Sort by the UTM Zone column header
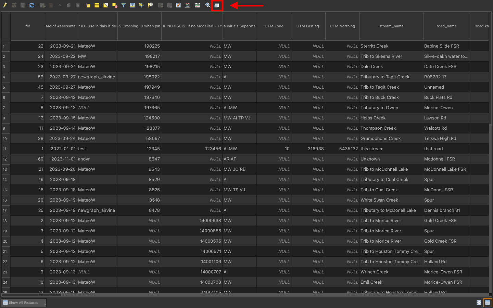Viewport: 493px width, 308px height. (x=274, y=26)
